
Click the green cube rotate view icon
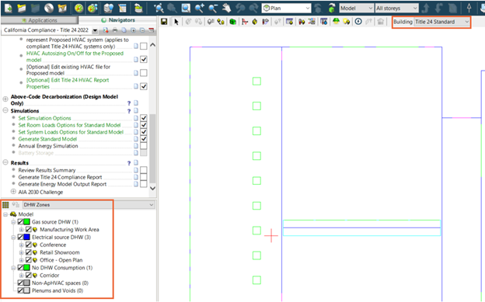pos(332,8)
